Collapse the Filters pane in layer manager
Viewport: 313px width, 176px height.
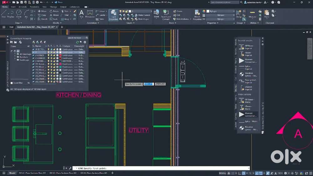point(28,46)
